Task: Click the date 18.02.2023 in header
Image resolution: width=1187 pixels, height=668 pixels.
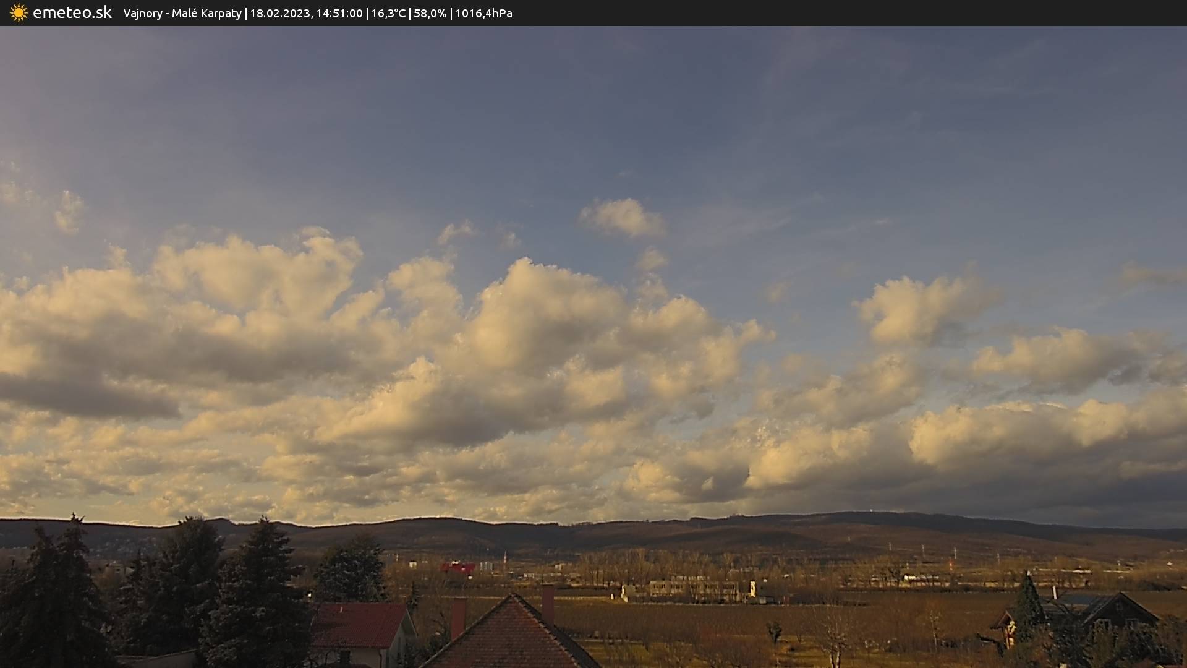Action: pyautogui.click(x=279, y=14)
